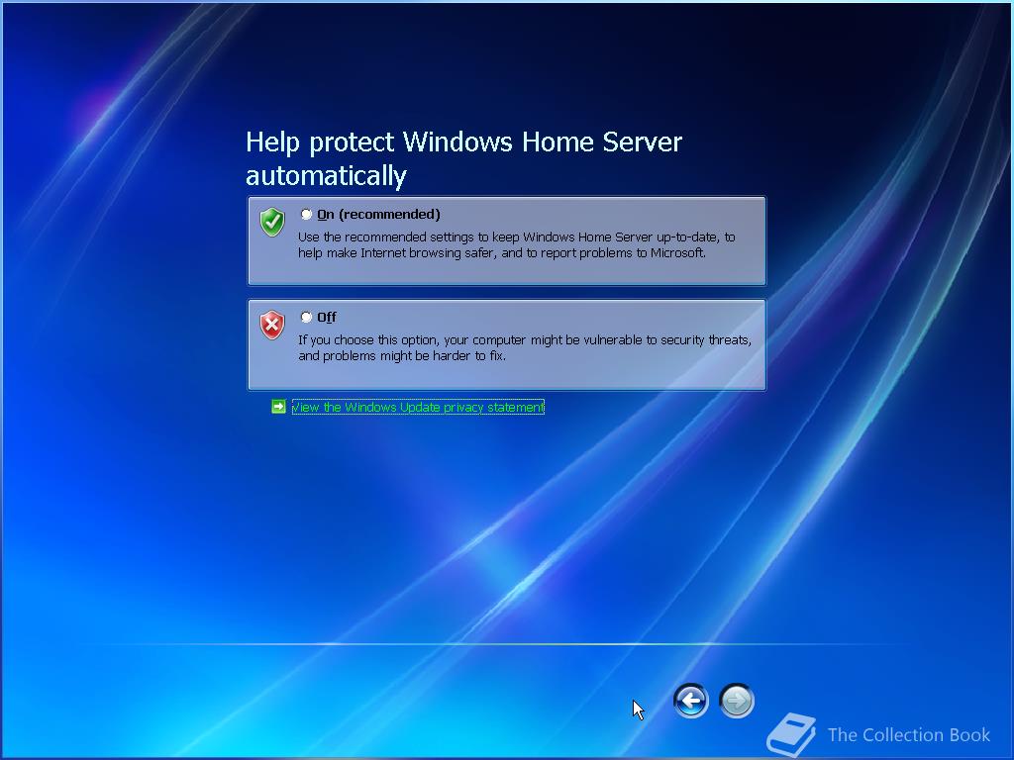Viewport: 1014px width, 760px height.
Task: Click the security threats warning text
Action: point(525,347)
